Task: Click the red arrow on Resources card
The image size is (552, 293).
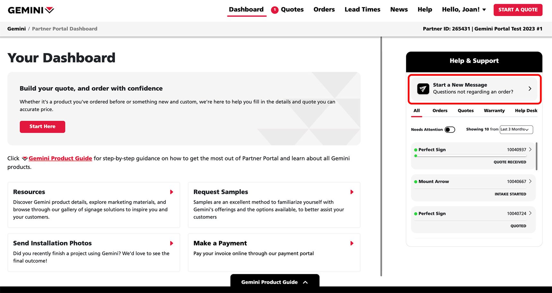Action: coord(172,192)
